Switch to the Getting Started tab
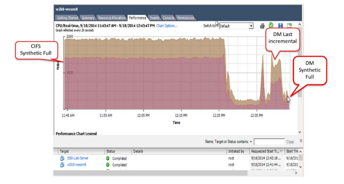 click(67, 18)
